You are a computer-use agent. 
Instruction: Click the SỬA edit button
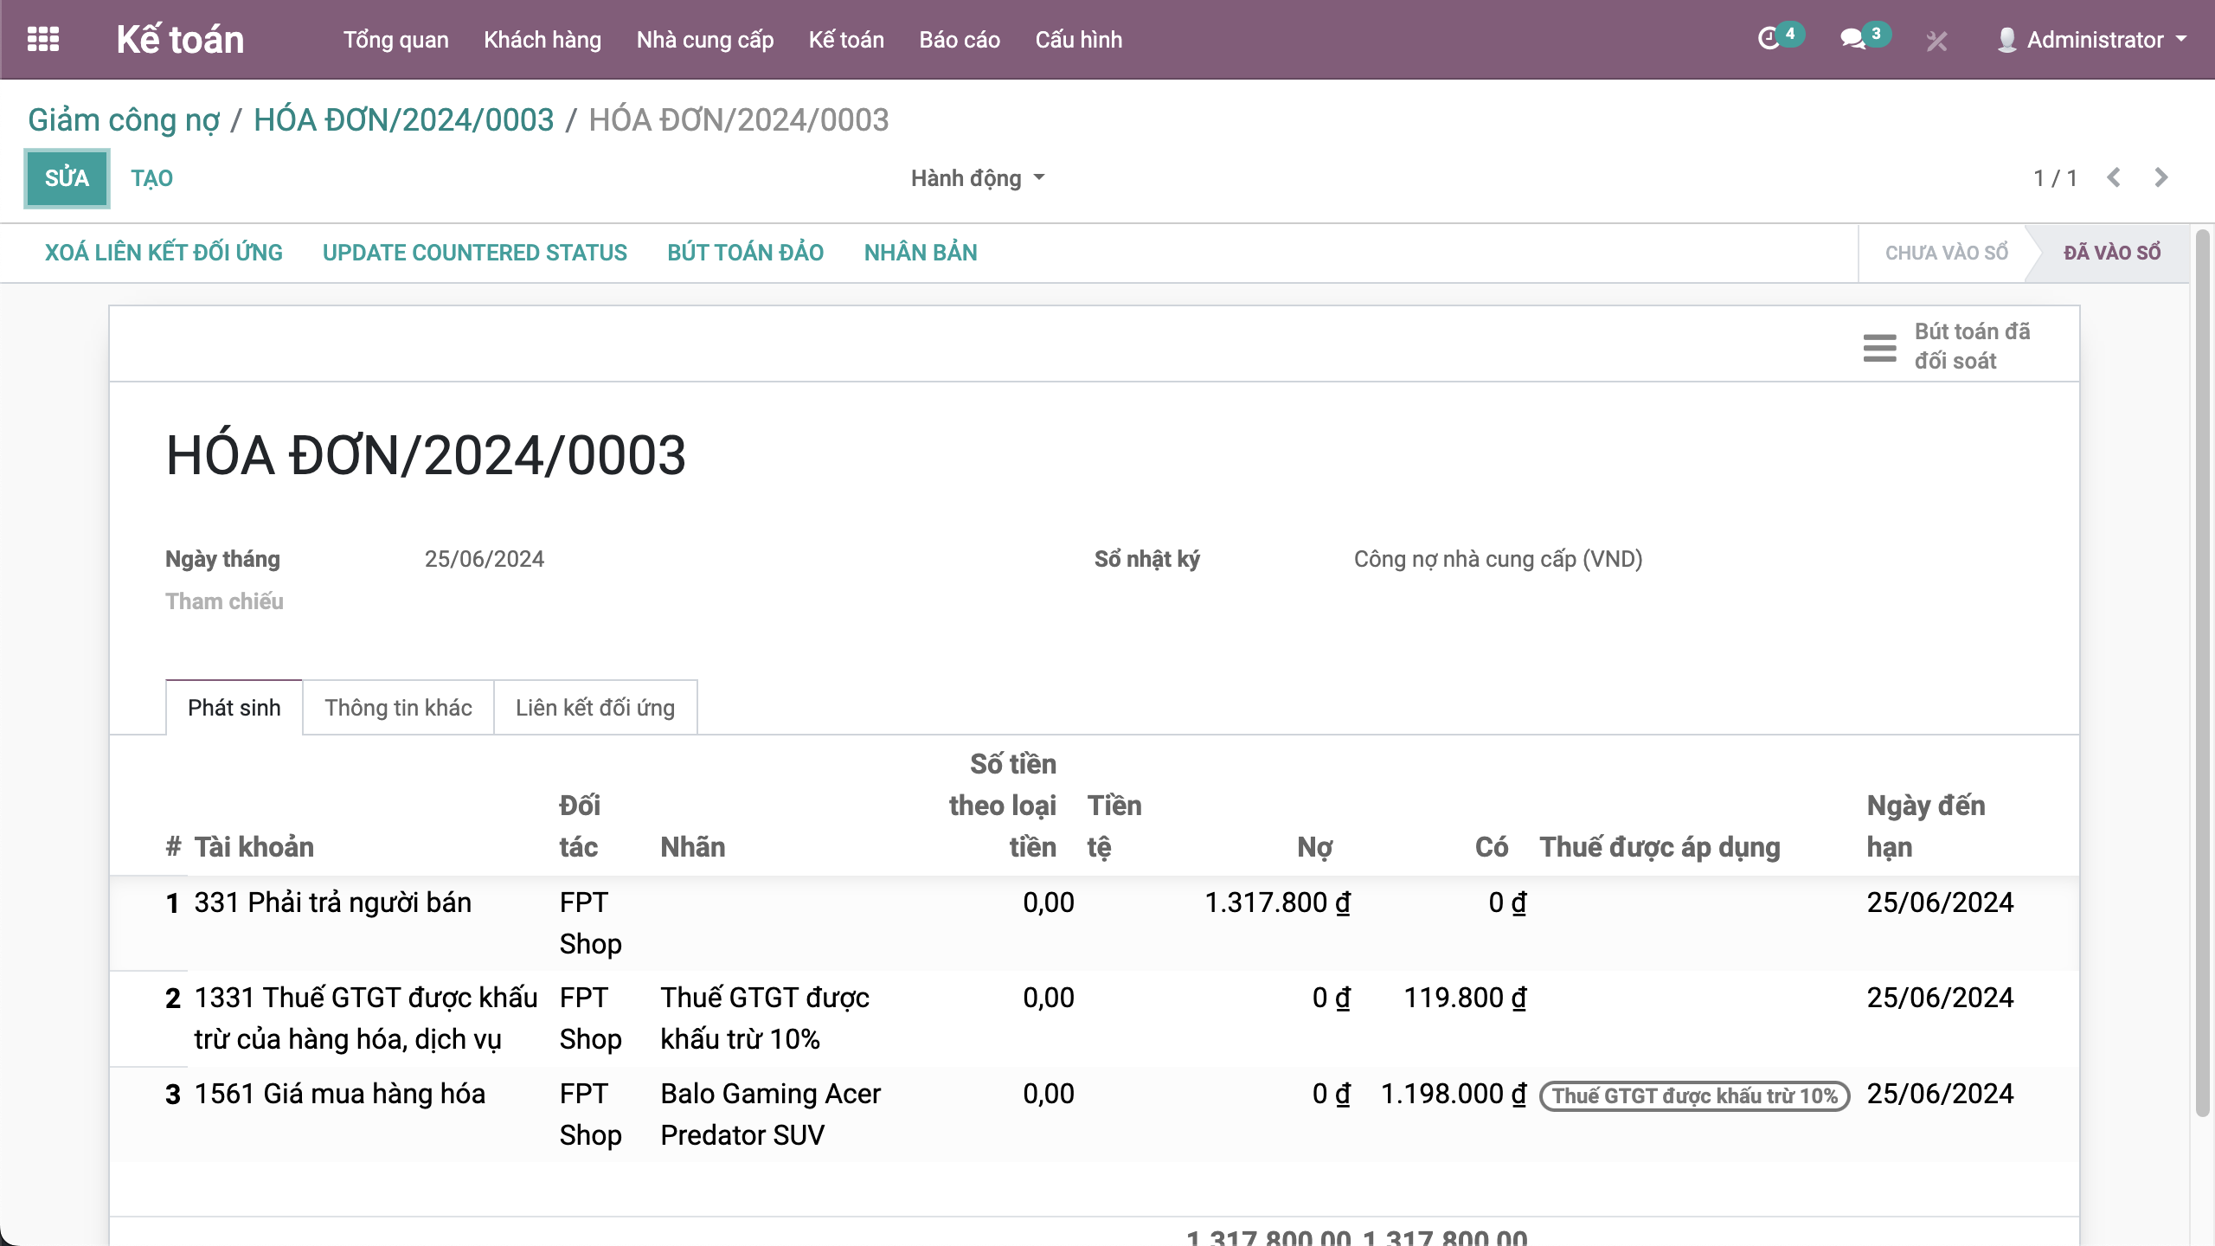pos(67,178)
